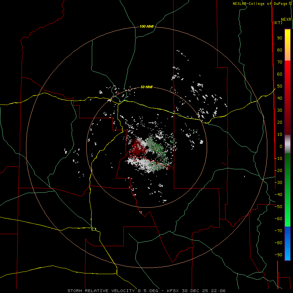The width and height of the screenshot is (293, 293).
Task: Click the -50 value on velocity scale
Action: click(278, 207)
